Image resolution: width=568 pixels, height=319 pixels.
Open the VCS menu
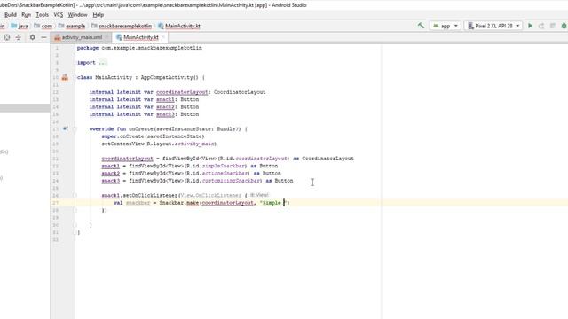click(59, 15)
